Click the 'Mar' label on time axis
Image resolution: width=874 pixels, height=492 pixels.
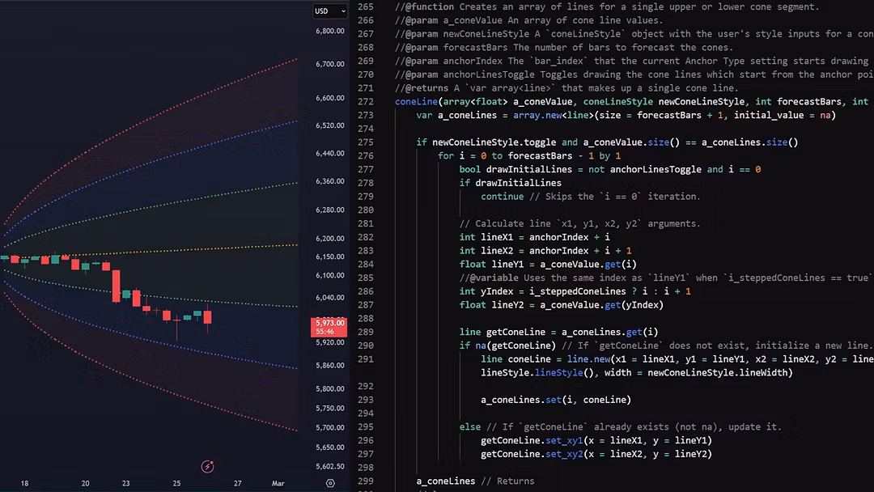[x=278, y=483]
